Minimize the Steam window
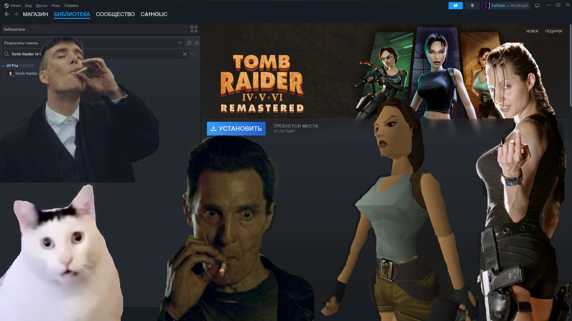Screen dimensions: 572x321 pos(548,5)
